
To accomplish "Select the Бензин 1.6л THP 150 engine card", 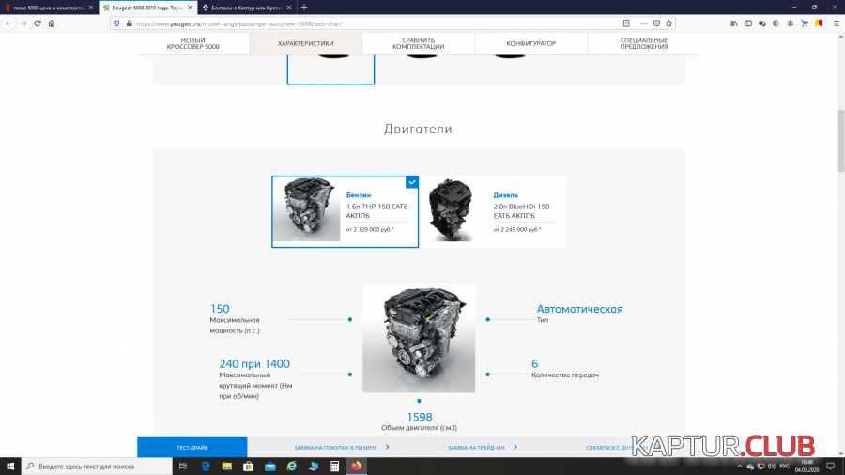I will coord(345,211).
